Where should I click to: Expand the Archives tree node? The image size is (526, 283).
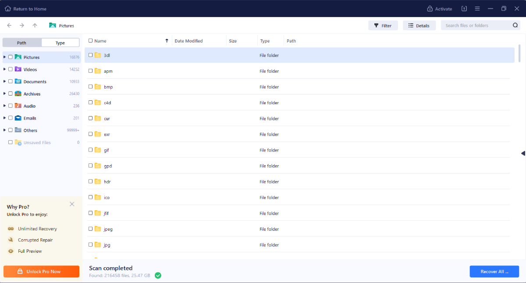[x=5, y=94]
